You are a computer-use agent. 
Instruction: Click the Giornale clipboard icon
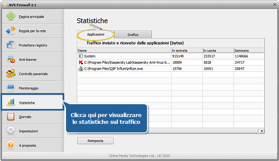click(11, 117)
